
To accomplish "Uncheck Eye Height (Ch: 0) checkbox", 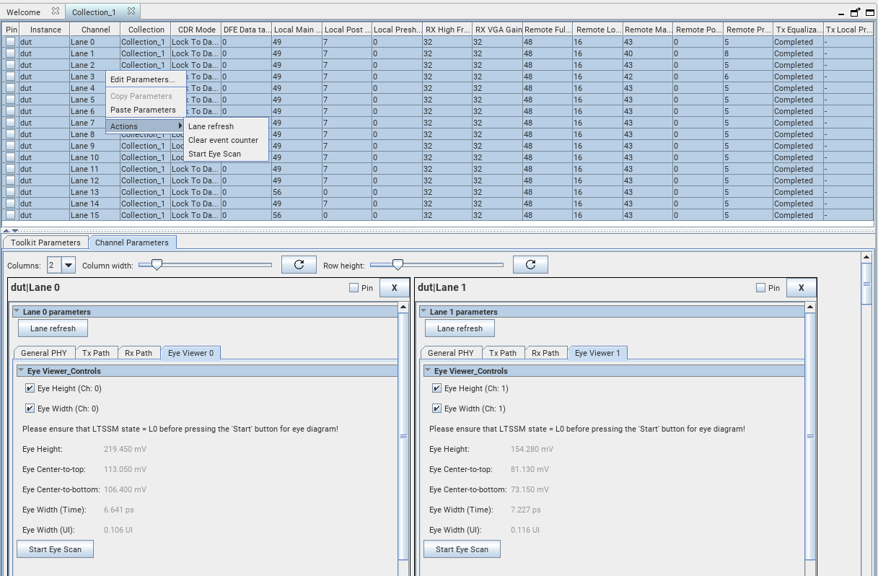I will tap(30, 388).
